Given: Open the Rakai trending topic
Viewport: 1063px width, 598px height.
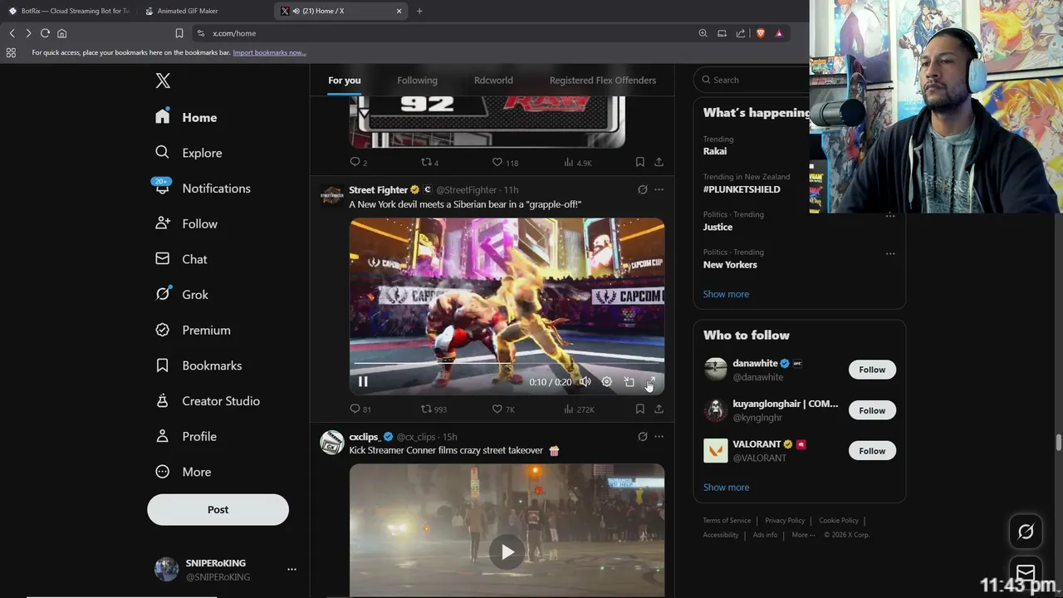Looking at the screenshot, I should point(715,151).
